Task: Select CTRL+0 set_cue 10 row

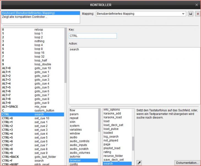Action: coord(33,118)
